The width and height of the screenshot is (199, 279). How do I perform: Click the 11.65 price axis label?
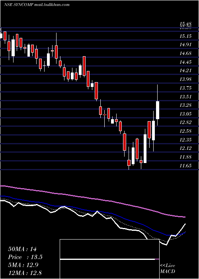click(185, 166)
